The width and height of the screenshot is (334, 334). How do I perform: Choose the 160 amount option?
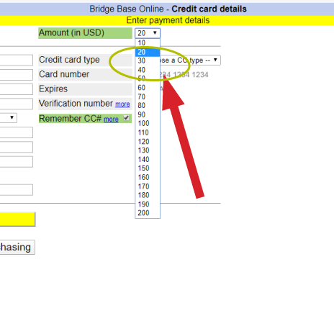148,177
